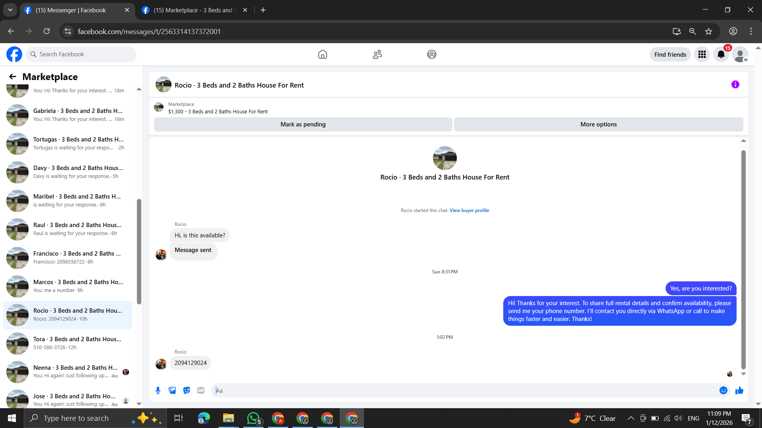Image resolution: width=762 pixels, height=428 pixels.
Task: Open notifications bell with 15 badge
Action: pyautogui.click(x=721, y=54)
